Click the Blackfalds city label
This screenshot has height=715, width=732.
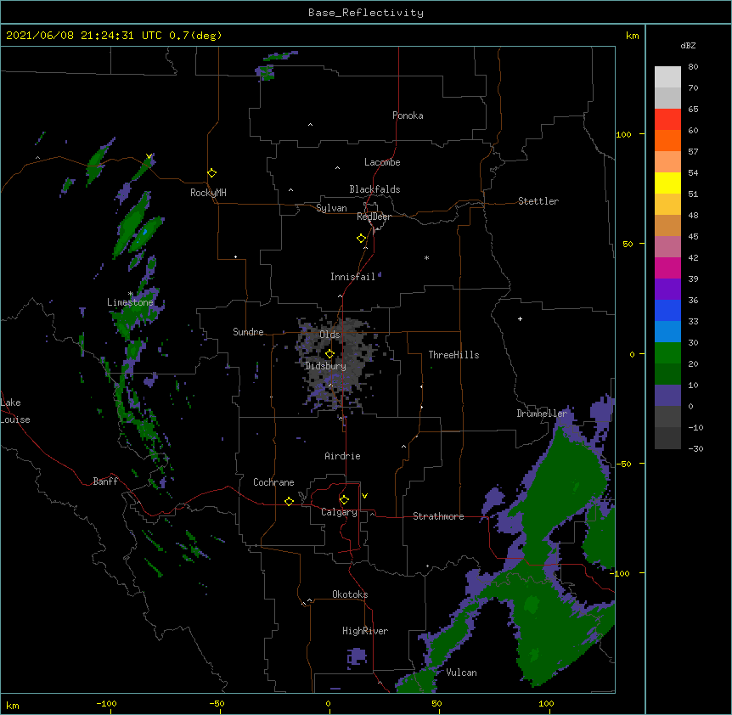click(374, 189)
